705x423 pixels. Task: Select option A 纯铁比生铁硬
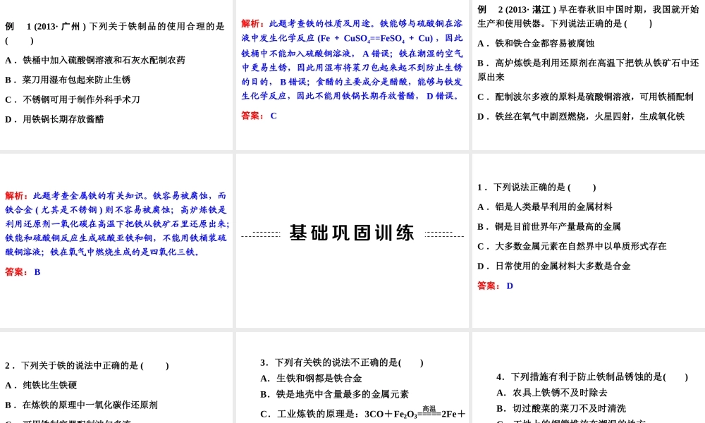pyautogui.click(x=41, y=385)
